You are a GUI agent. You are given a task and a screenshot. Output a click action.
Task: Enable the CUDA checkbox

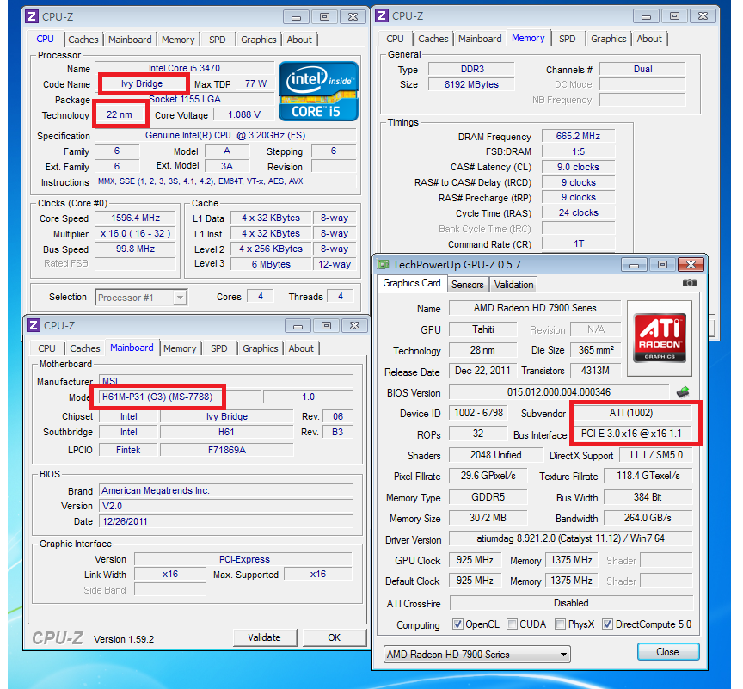tap(513, 624)
